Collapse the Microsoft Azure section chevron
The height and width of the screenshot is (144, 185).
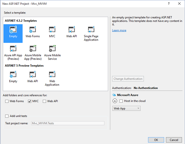(115, 101)
